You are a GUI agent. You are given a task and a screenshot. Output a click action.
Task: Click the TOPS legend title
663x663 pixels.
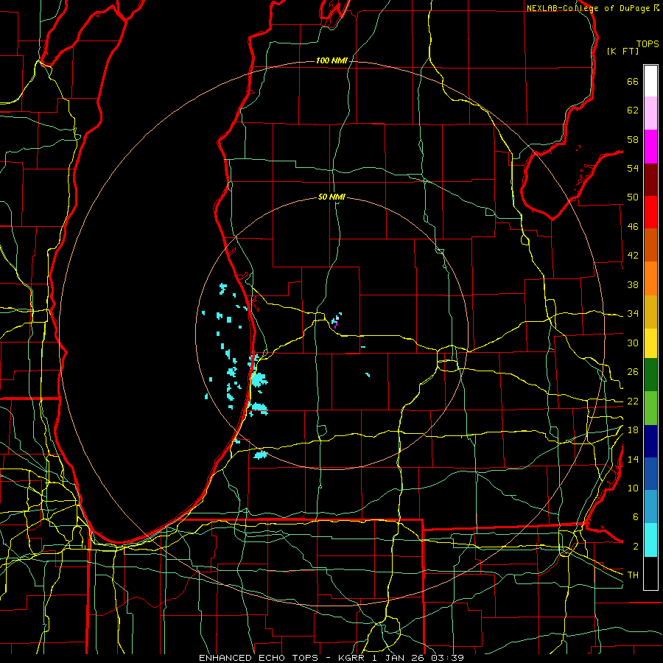click(x=648, y=44)
